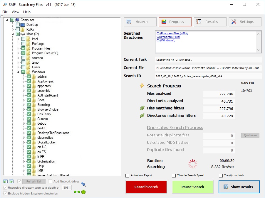Screen dimensions: 265x198
Task: Open the C:\Windows\ searched directory link
Action: coord(166,40)
